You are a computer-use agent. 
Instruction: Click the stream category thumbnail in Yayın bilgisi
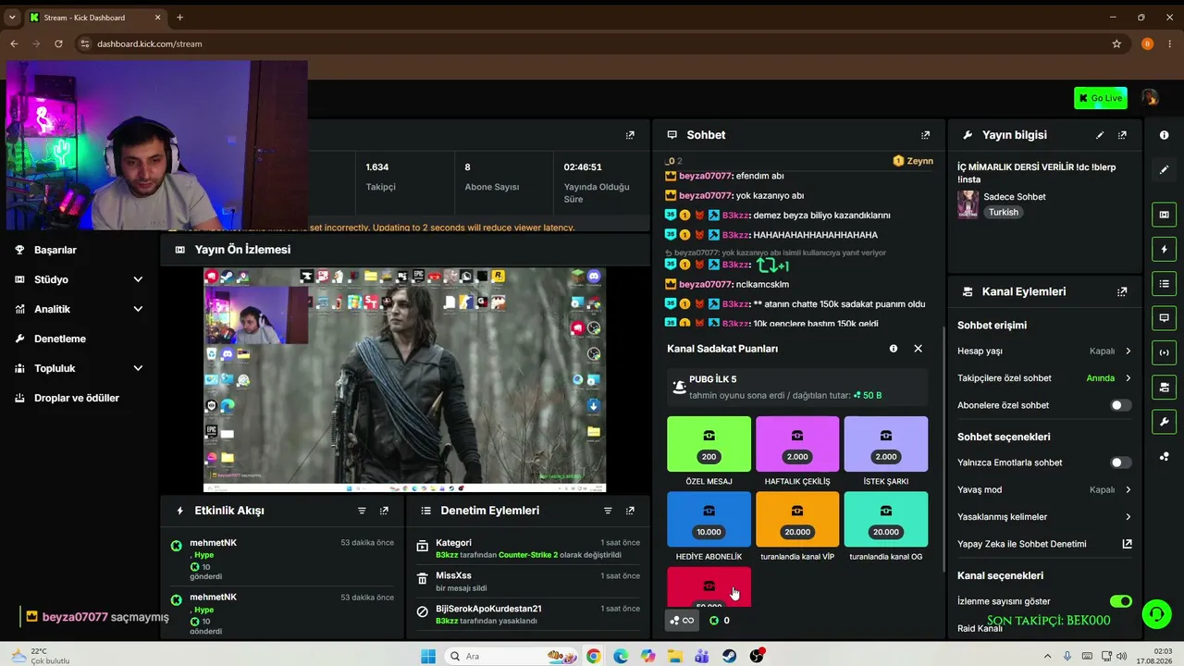point(968,203)
